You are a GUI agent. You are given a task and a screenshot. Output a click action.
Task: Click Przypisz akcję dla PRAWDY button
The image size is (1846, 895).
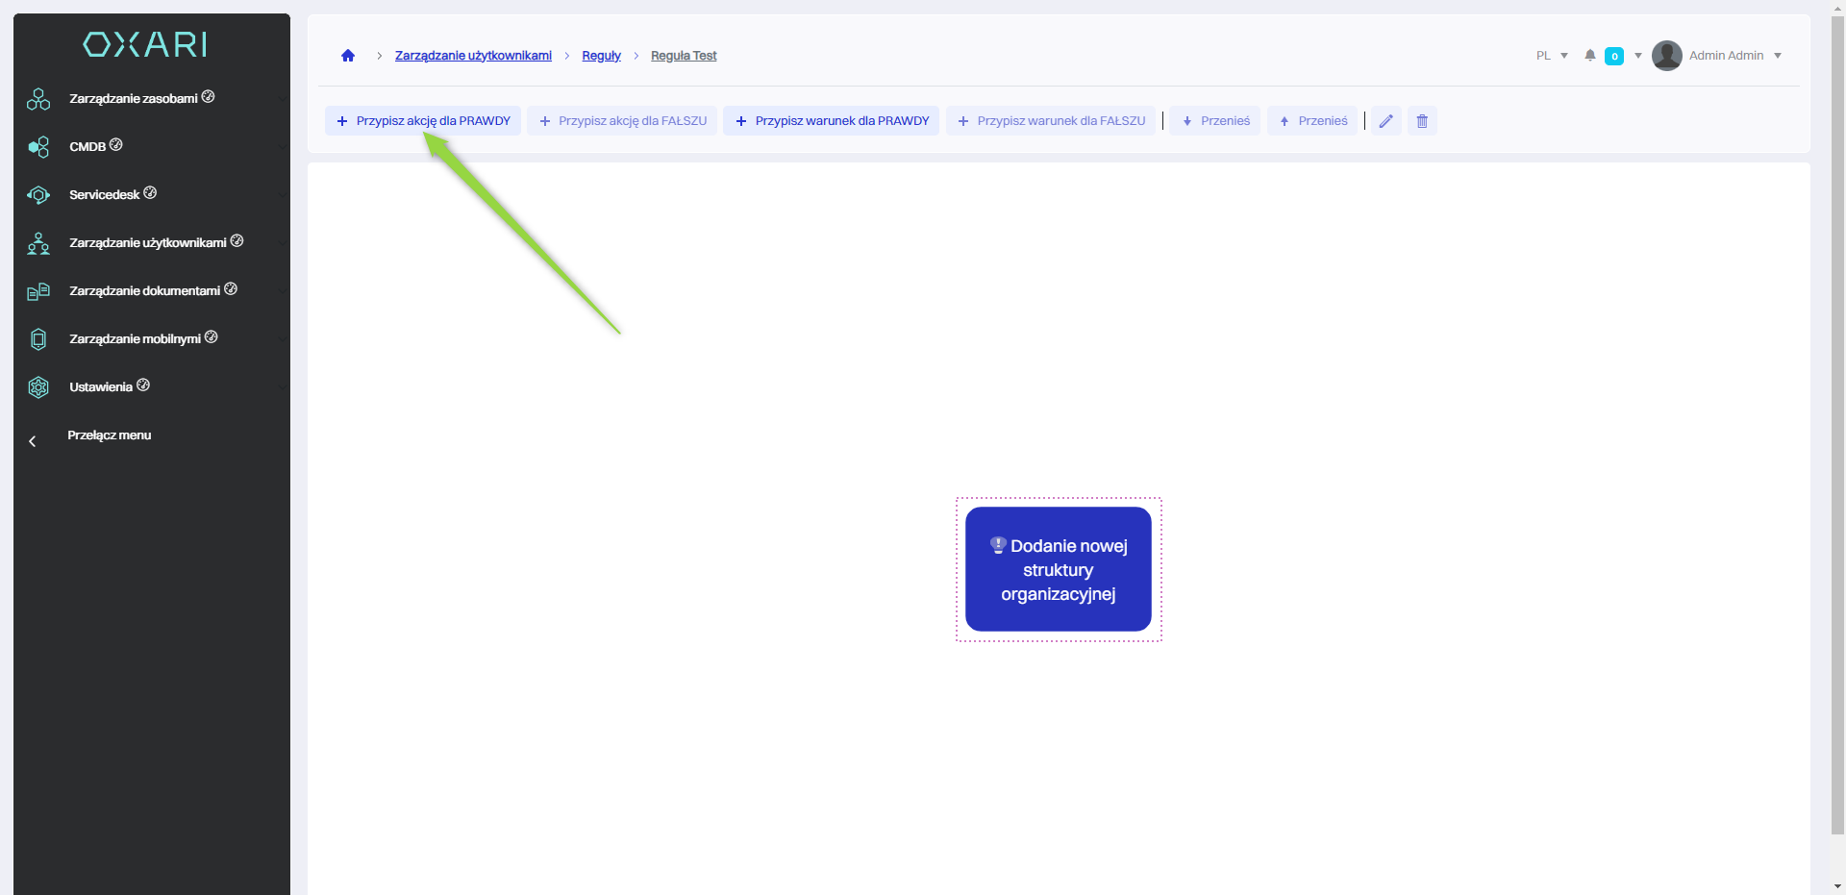pos(423,121)
